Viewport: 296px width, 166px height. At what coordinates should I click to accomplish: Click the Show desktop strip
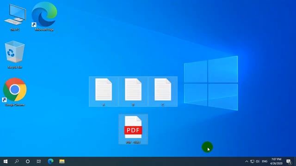pyautogui.click(x=295, y=161)
